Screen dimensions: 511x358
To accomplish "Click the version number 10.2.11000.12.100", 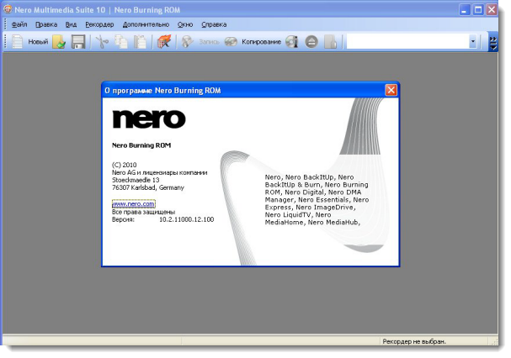I will click(186, 219).
